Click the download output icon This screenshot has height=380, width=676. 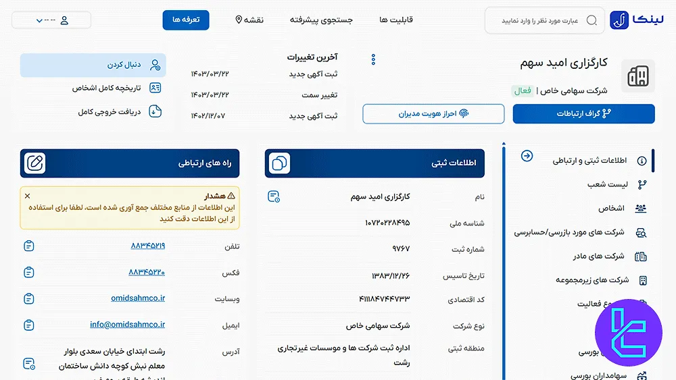tap(155, 111)
